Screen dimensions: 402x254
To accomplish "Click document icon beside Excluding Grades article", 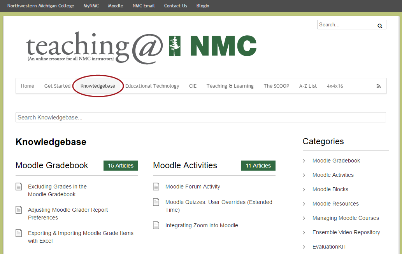I will click(19, 187).
